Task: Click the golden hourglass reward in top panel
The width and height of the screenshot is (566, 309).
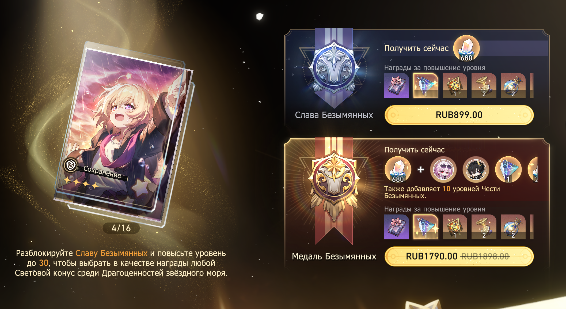Action: (484, 85)
